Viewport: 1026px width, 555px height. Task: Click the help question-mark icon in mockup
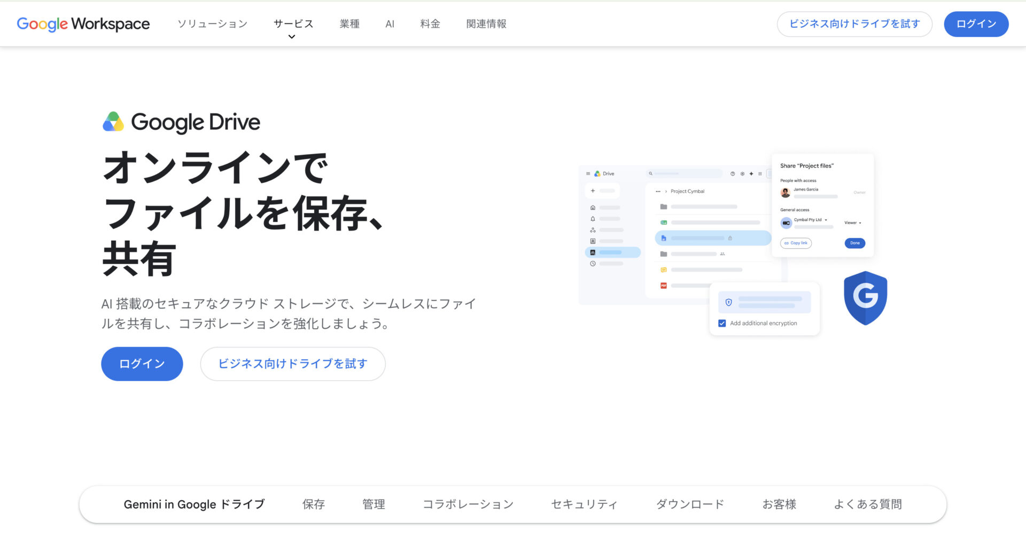click(x=733, y=173)
